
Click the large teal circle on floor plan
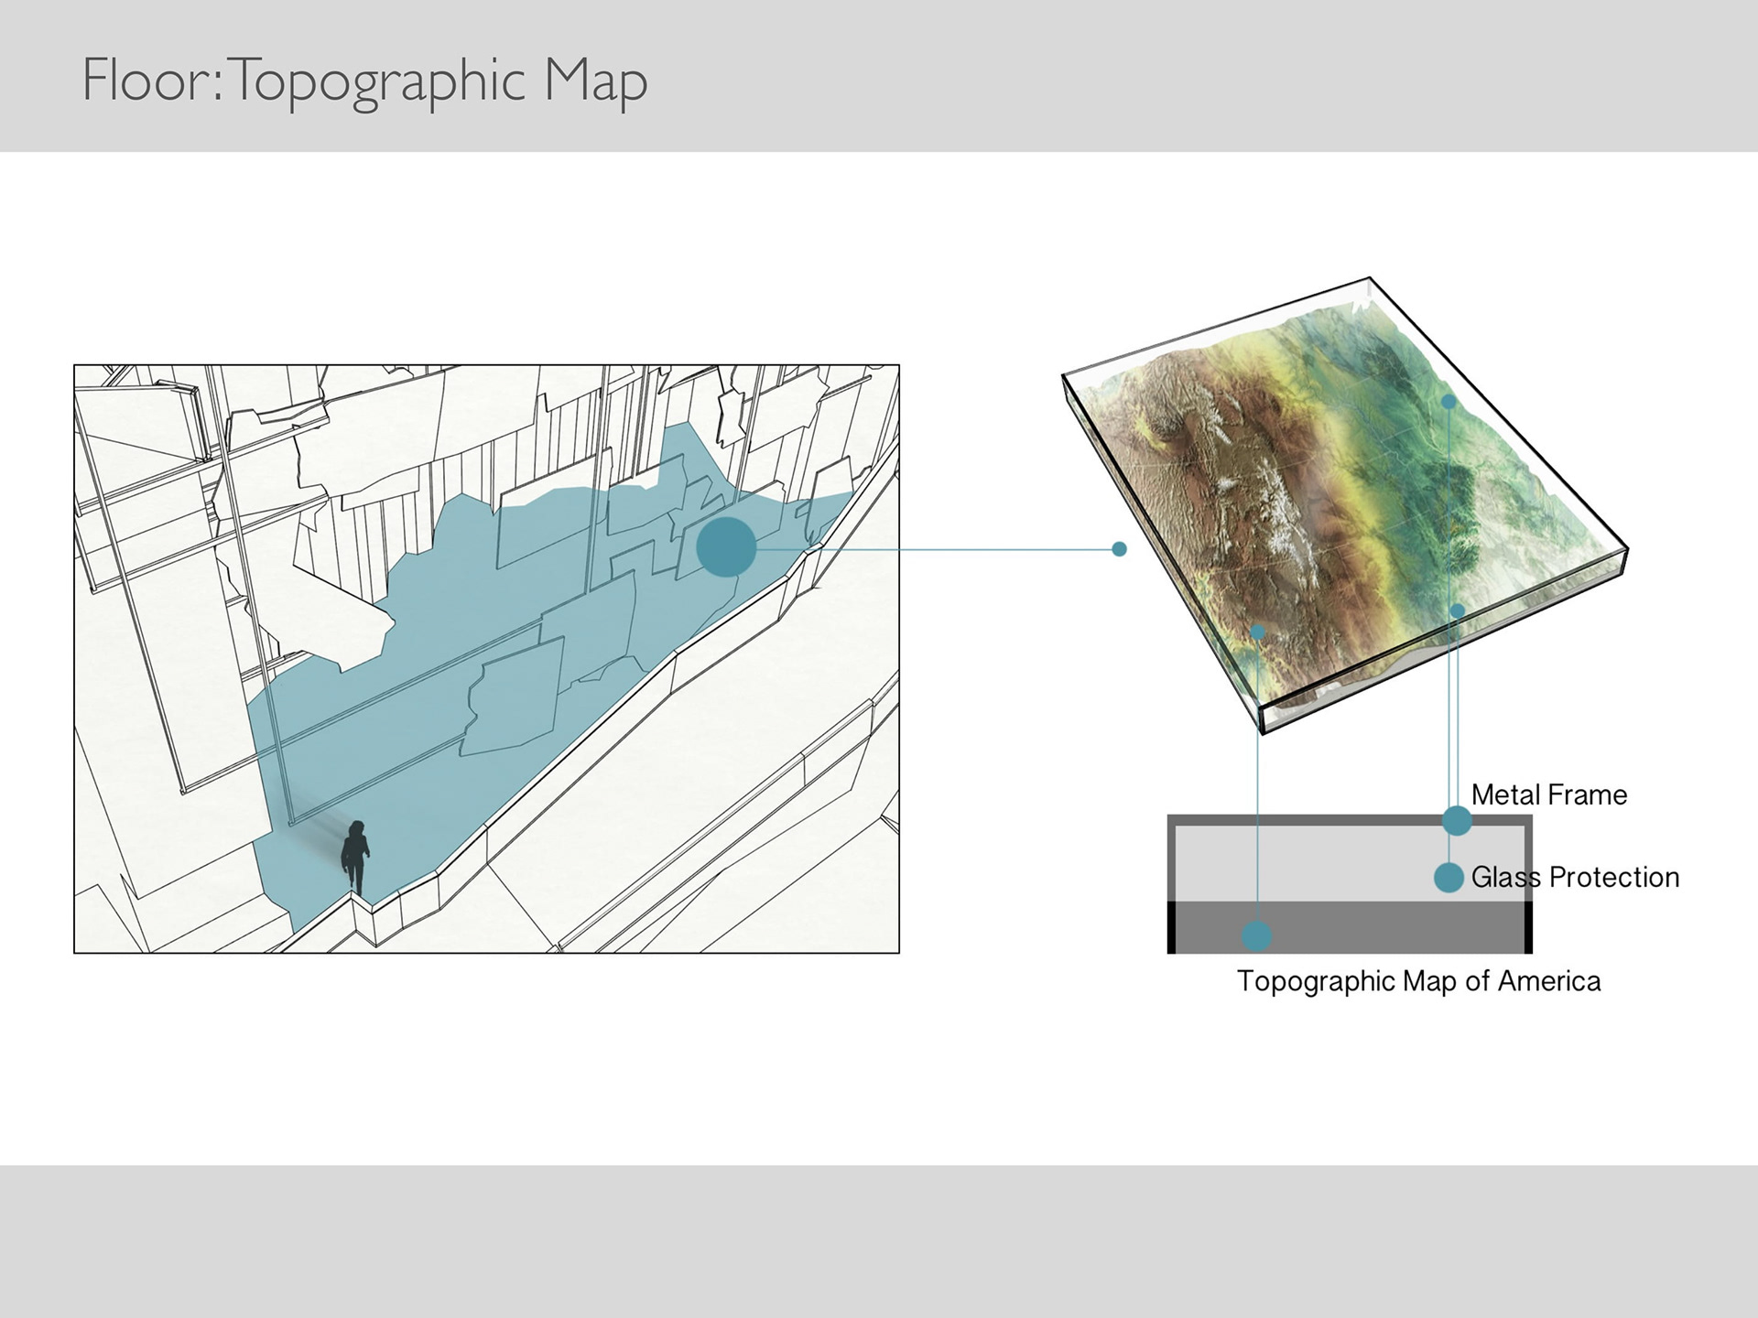(726, 547)
